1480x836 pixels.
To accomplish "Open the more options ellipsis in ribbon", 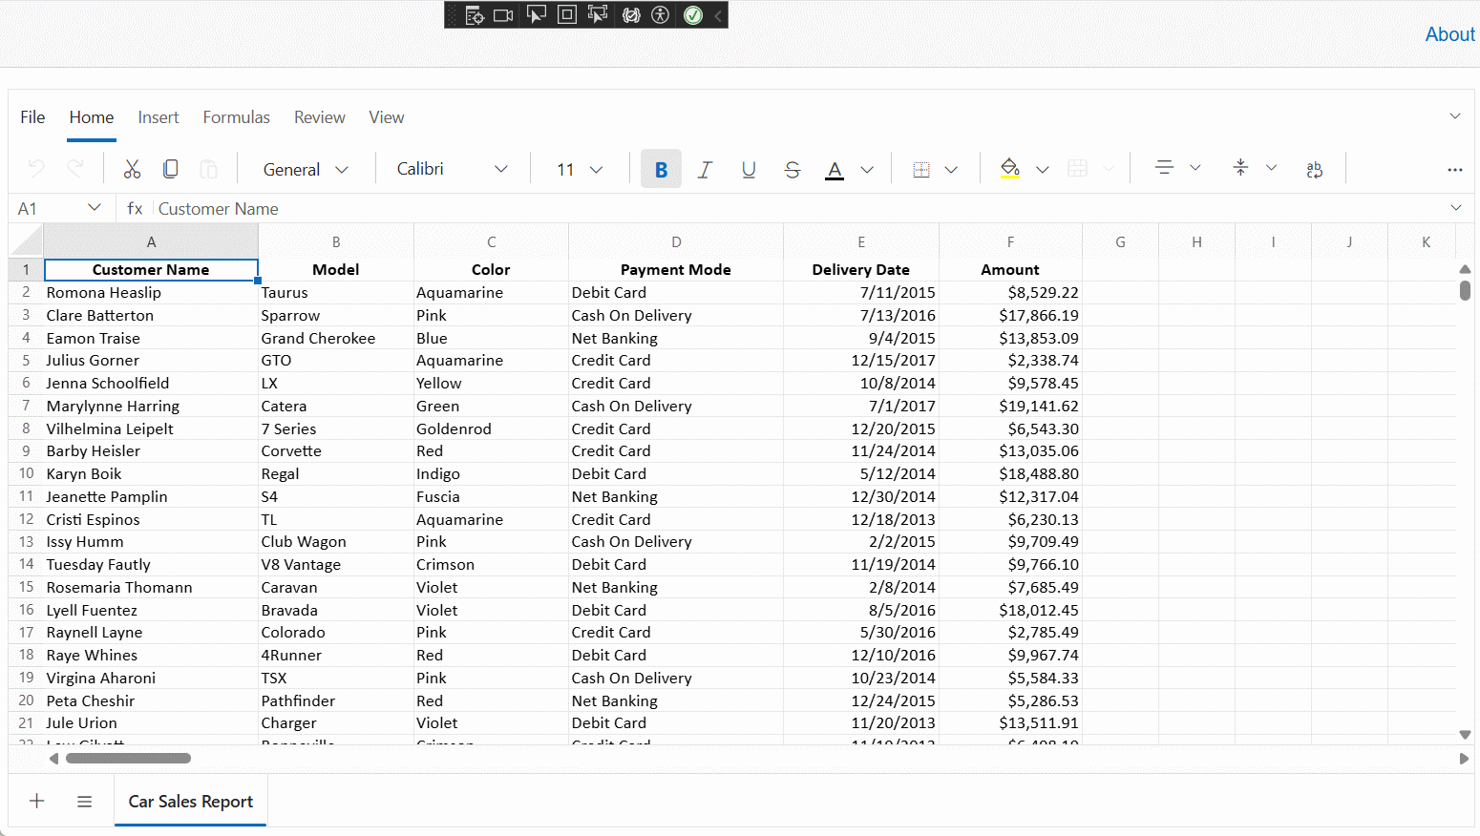I will tap(1454, 169).
